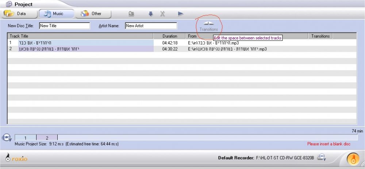Click Please insert a blank disc message
Screen dimensions: 365x169
click(x=329, y=144)
